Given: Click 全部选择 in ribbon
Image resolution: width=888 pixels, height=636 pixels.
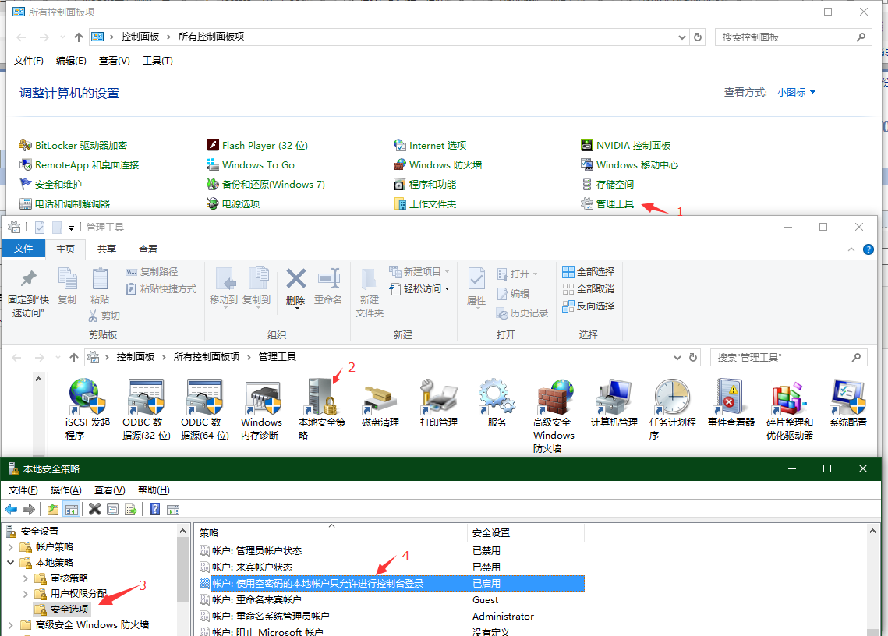Looking at the screenshot, I should coord(589,272).
